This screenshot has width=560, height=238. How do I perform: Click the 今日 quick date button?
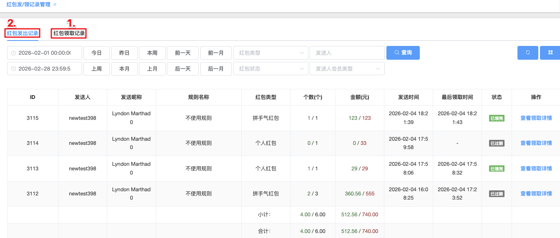[96, 53]
